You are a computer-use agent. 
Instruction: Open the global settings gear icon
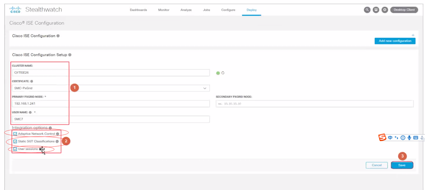coord(385,10)
